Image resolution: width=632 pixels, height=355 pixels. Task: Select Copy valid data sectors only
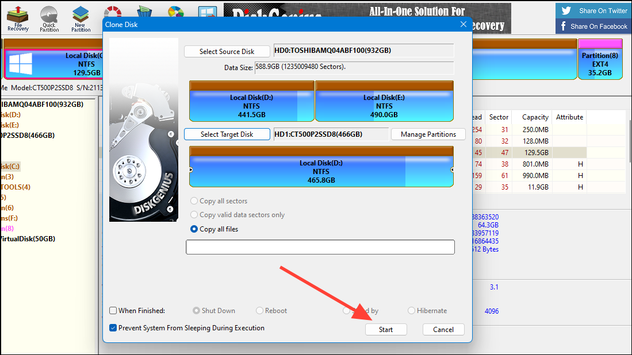point(194,214)
